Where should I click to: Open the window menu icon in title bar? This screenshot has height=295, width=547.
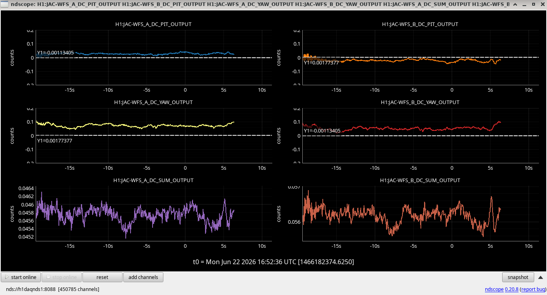click(4, 4)
